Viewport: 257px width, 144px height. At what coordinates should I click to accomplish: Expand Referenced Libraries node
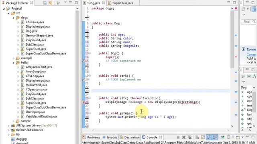coord(9,130)
